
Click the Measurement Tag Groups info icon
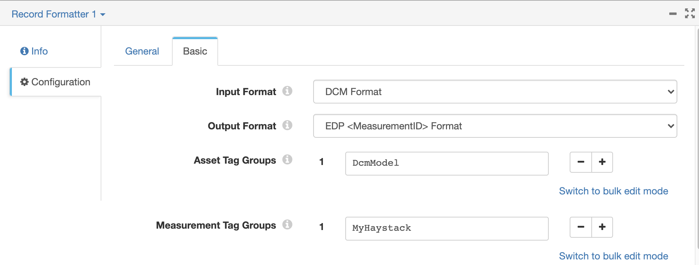tap(287, 225)
